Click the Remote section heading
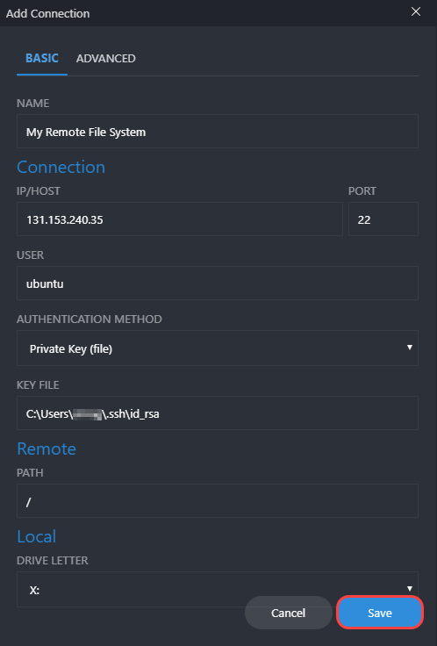437x646 pixels. coord(47,449)
